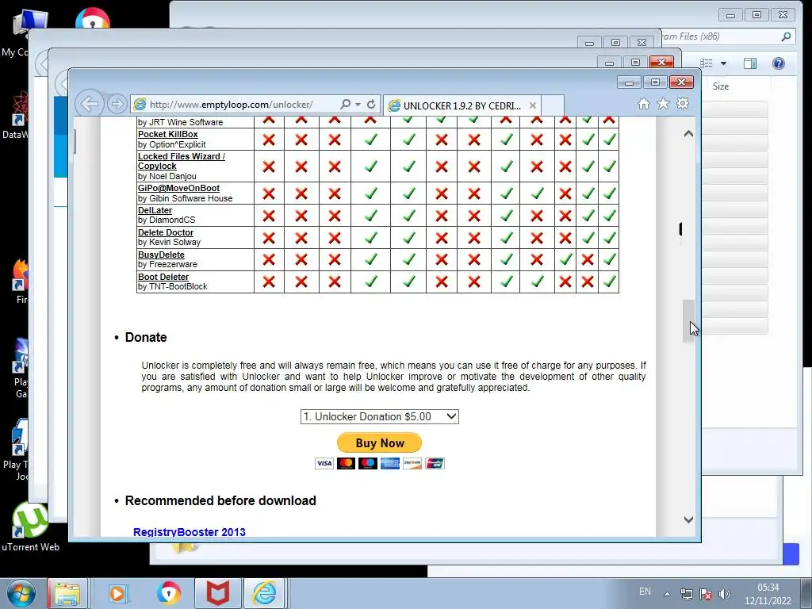Open the Delete Doctor link
812x609 pixels.
[166, 232]
